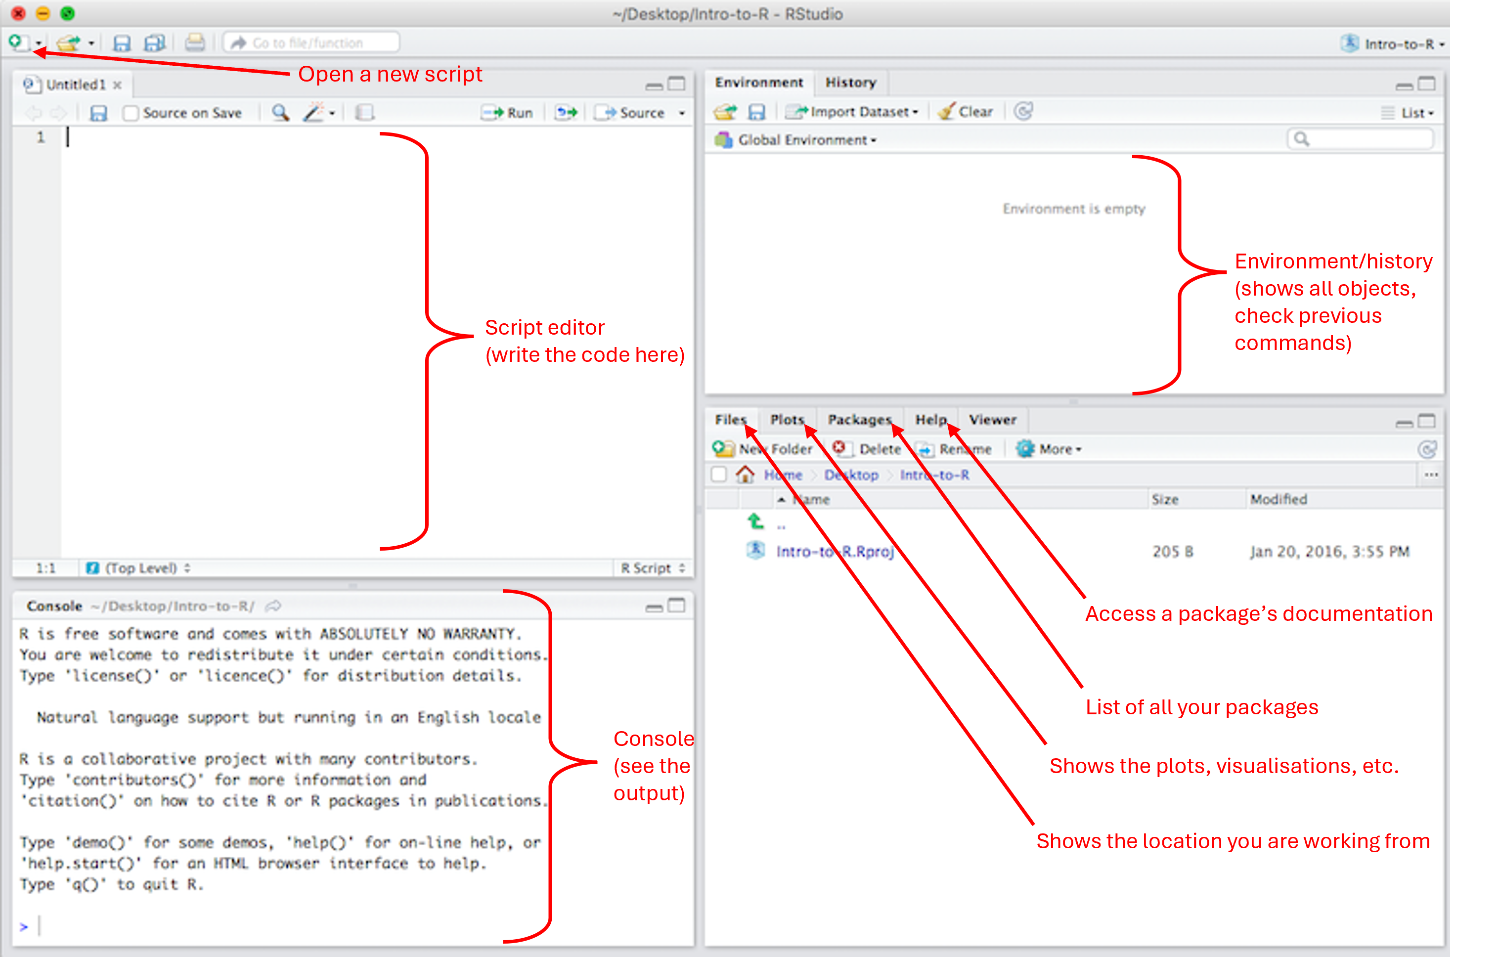Click the compile notebook icon in the script editor
This screenshot has height=957, width=1499.
[x=364, y=113]
